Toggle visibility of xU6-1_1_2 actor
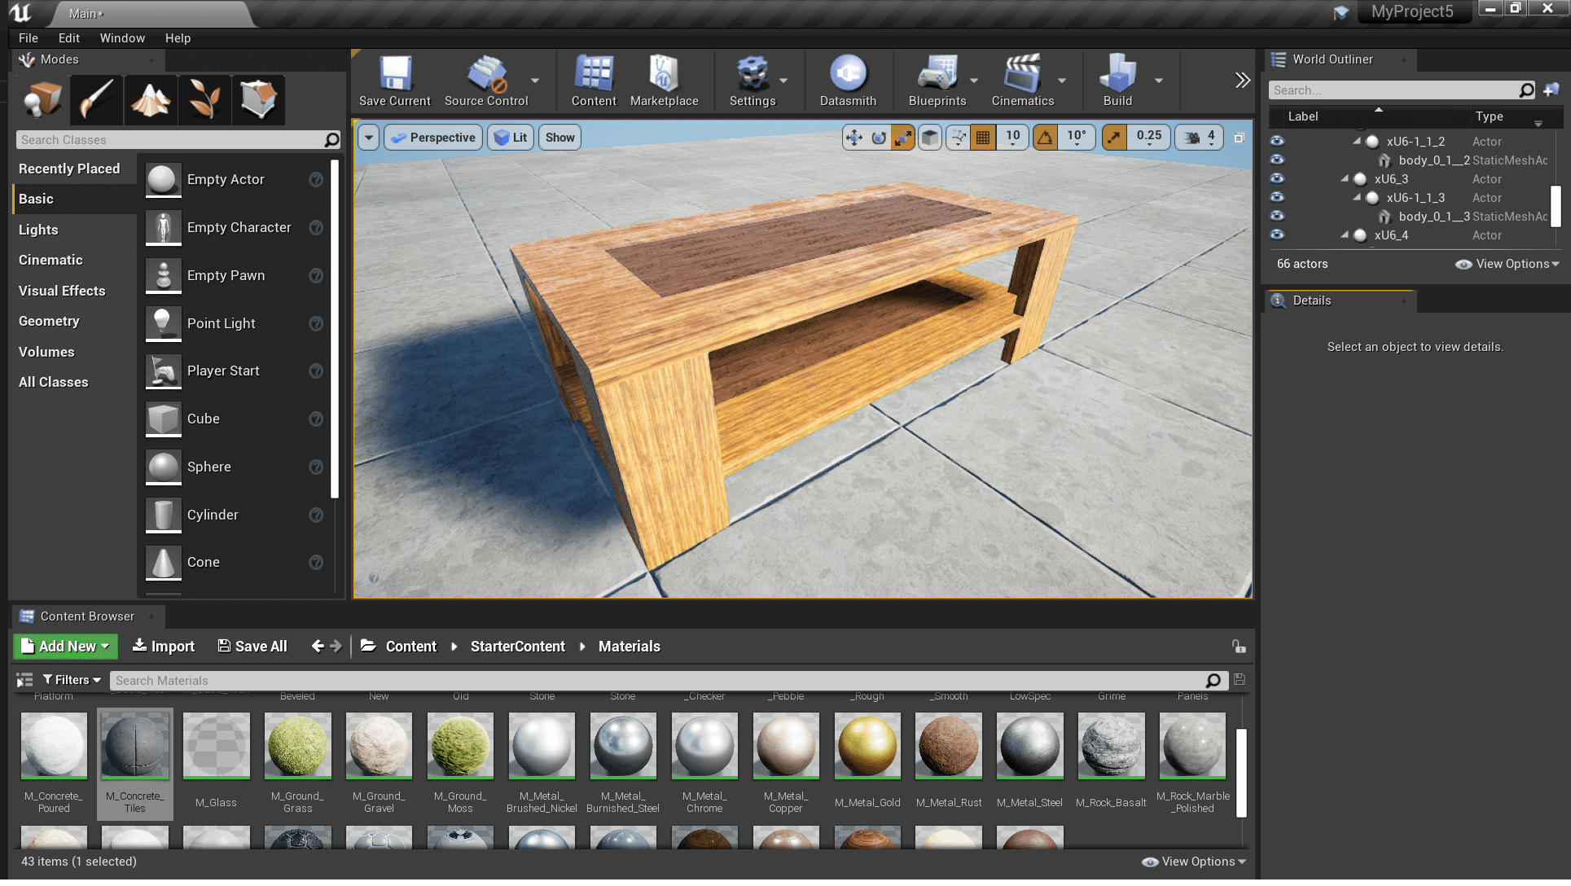The width and height of the screenshot is (1571, 886). pos(1279,142)
